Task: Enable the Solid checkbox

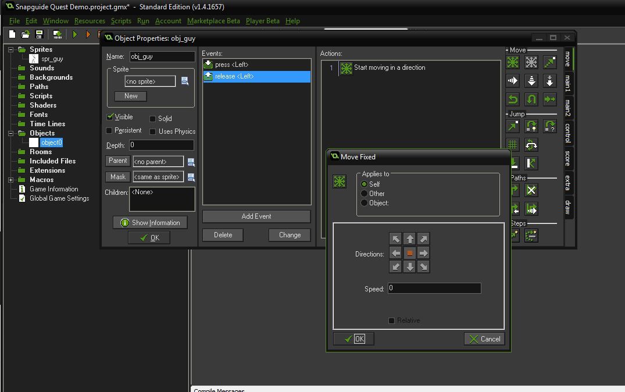Action: click(152, 119)
